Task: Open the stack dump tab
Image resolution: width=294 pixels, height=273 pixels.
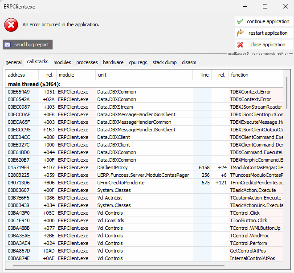Action: (164, 62)
